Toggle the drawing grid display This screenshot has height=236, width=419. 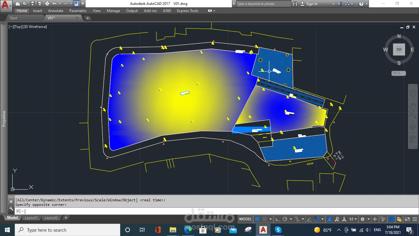(258, 219)
